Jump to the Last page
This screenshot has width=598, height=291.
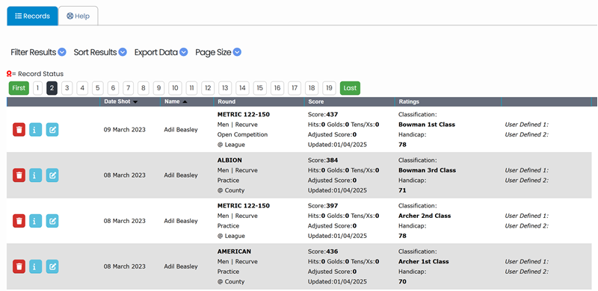click(x=350, y=88)
